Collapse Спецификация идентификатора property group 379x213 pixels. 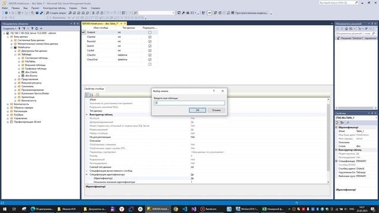click(86, 175)
